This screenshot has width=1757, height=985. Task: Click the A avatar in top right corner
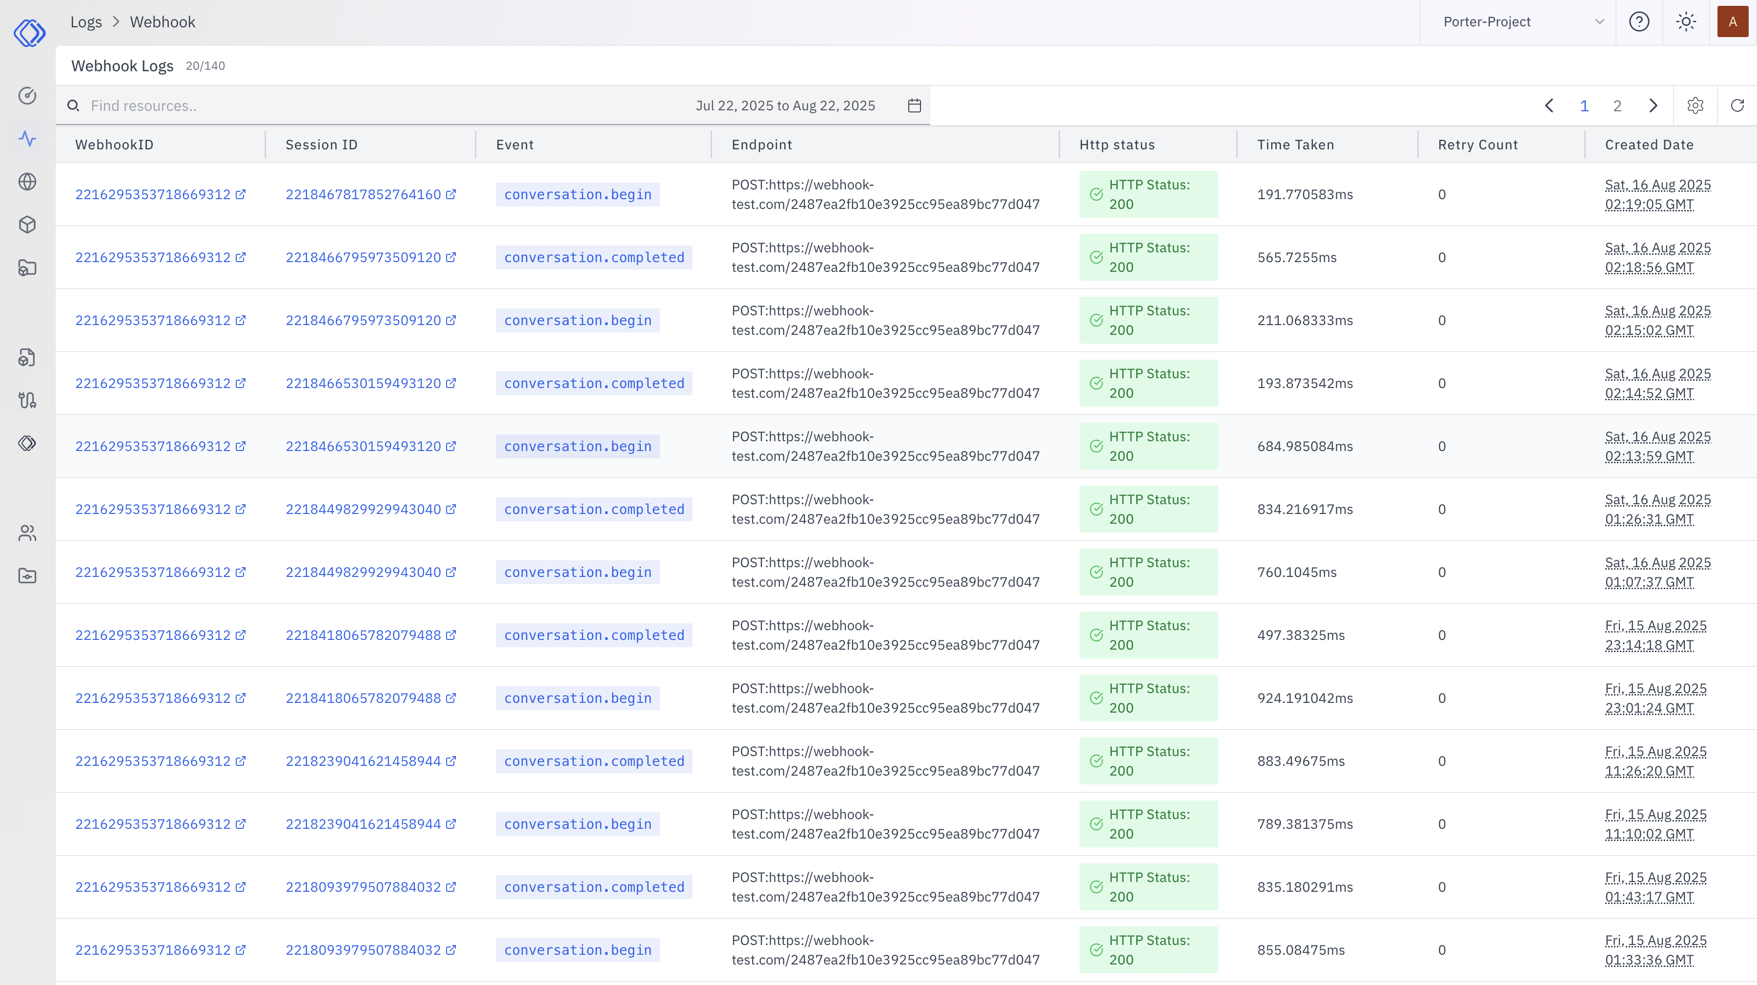coord(1733,22)
